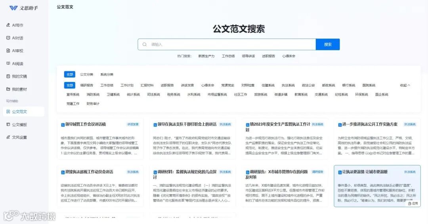428x224 pixels.
Task: Click the blue 搜索 button
Action: (x=328, y=44)
